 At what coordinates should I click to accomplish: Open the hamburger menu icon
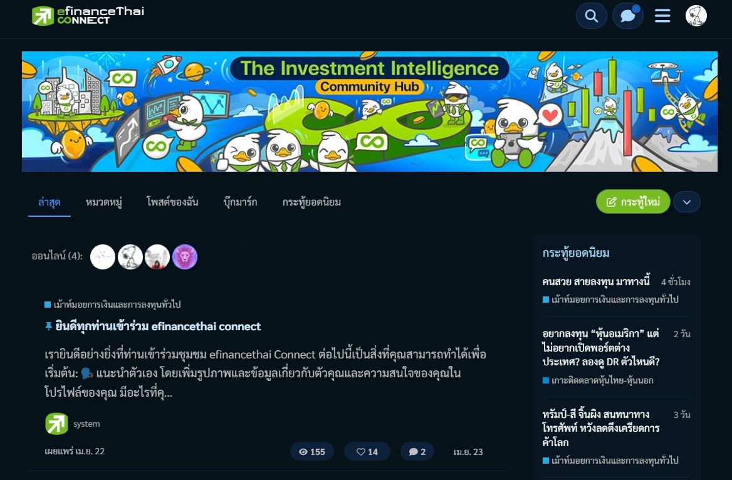click(662, 16)
